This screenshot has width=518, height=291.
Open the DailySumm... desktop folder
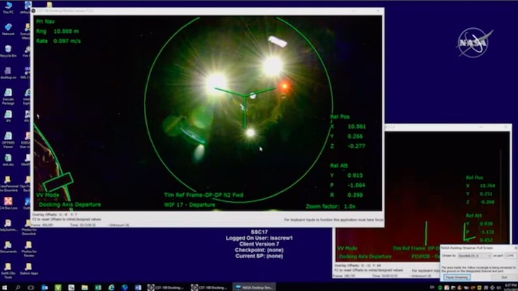pos(8,226)
